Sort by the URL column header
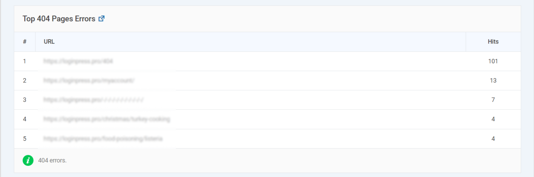This screenshot has height=177, width=534. click(49, 42)
